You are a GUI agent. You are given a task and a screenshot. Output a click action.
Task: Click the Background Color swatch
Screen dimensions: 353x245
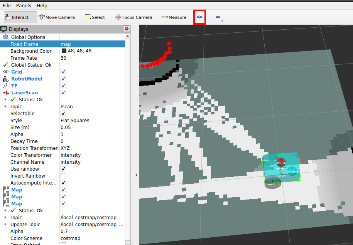64,51
